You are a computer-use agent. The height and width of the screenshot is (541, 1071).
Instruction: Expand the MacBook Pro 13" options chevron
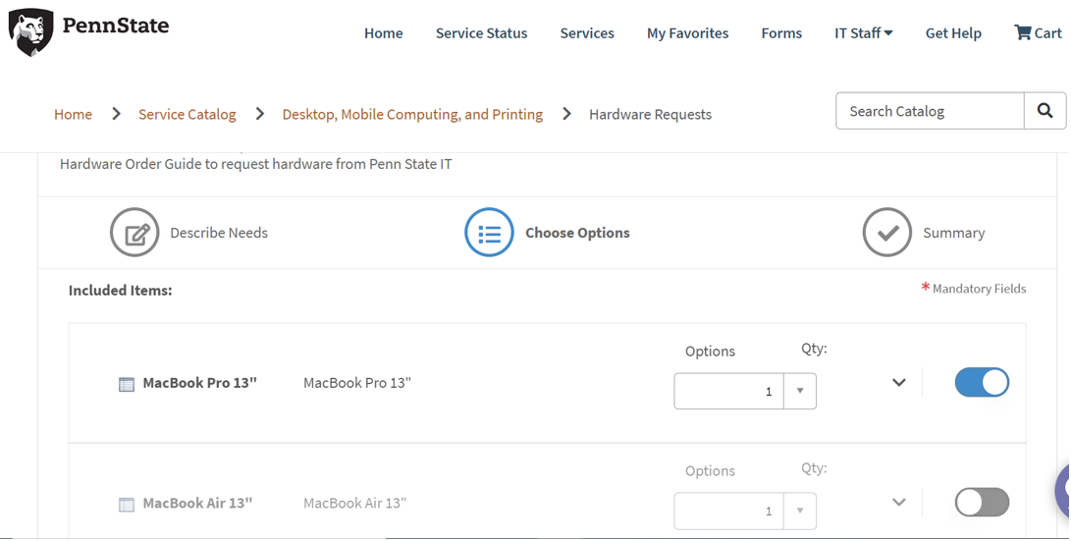pos(898,382)
